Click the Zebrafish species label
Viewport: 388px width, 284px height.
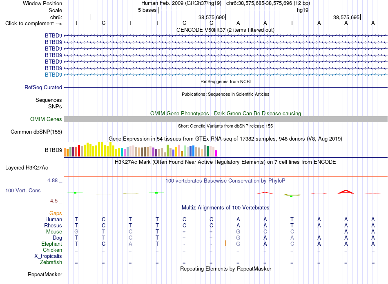pyautogui.click(x=51, y=262)
